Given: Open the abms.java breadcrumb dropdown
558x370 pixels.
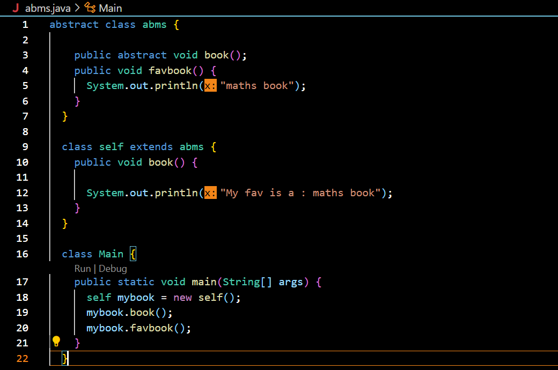Looking at the screenshot, I should 48,8.
